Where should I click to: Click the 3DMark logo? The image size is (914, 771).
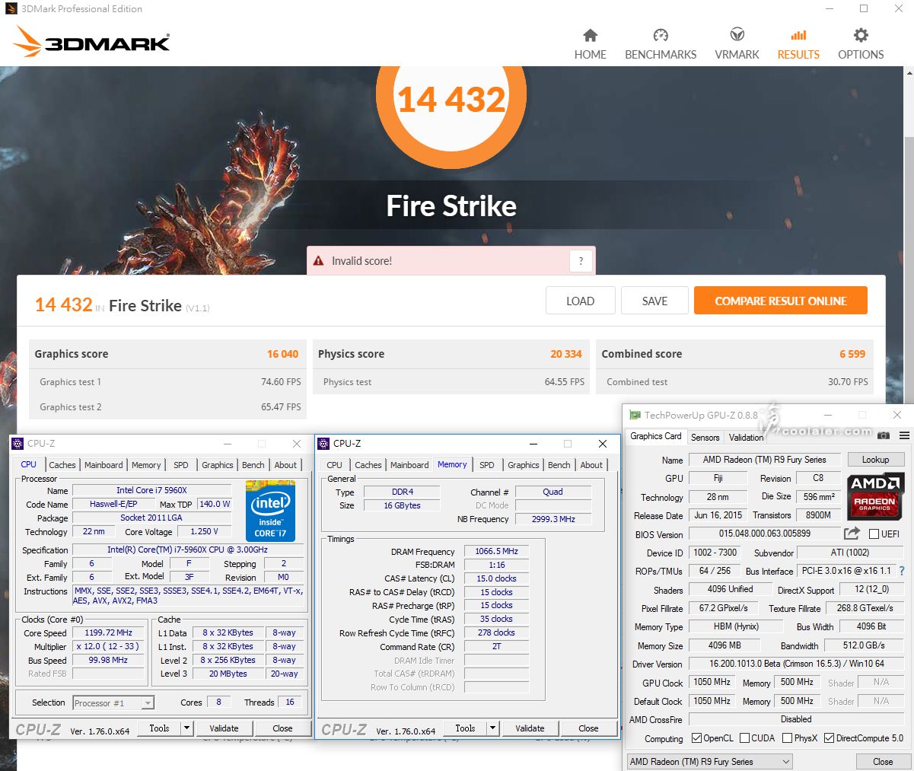click(91, 42)
